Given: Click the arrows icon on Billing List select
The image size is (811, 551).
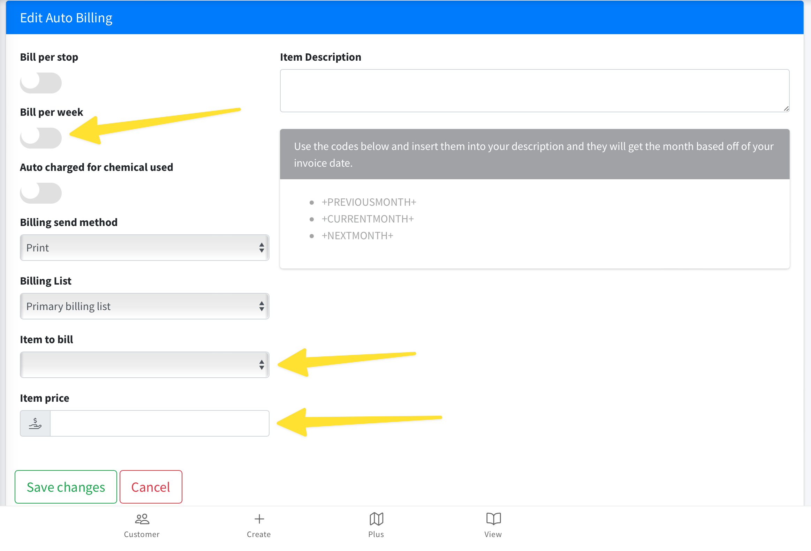Looking at the screenshot, I should (x=262, y=307).
